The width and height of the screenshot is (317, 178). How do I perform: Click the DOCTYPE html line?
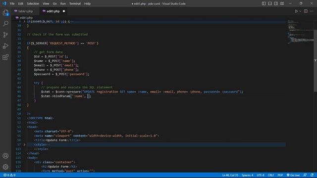pos(41,118)
